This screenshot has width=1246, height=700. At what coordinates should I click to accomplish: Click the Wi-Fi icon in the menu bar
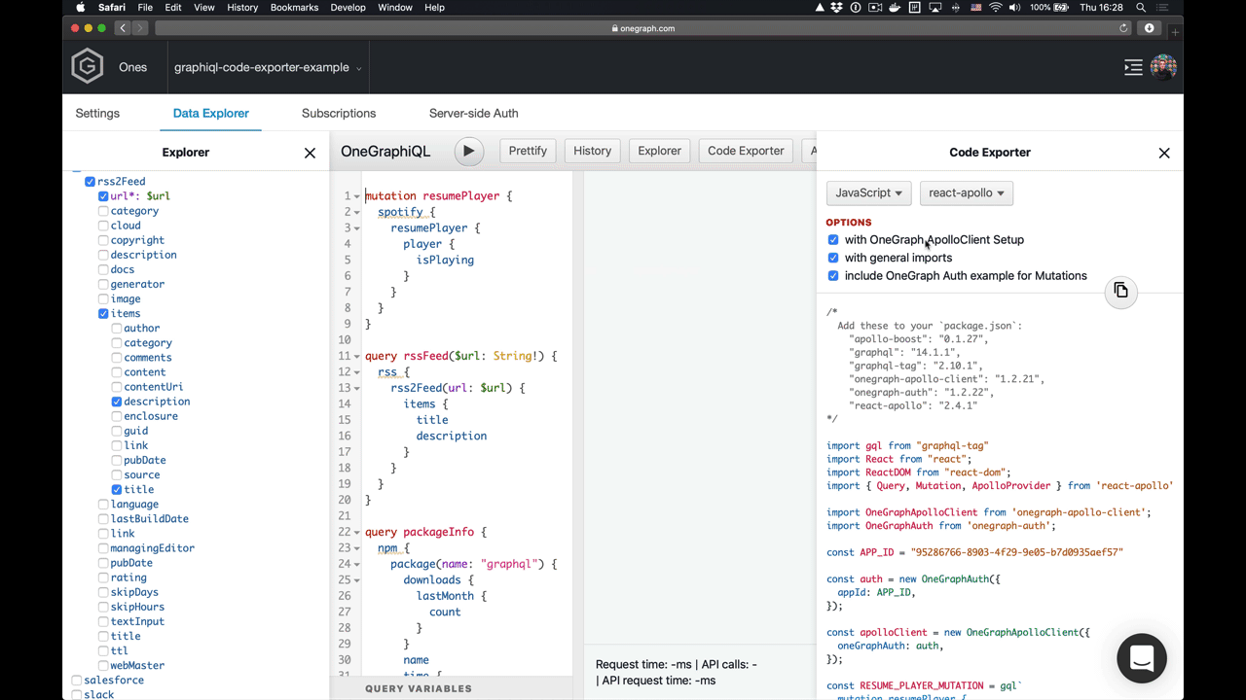click(x=995, y=8)
